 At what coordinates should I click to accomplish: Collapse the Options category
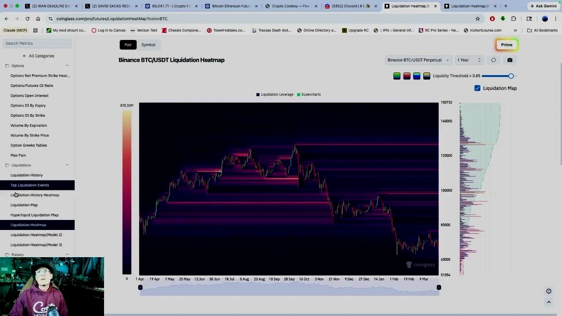[67, 66]
